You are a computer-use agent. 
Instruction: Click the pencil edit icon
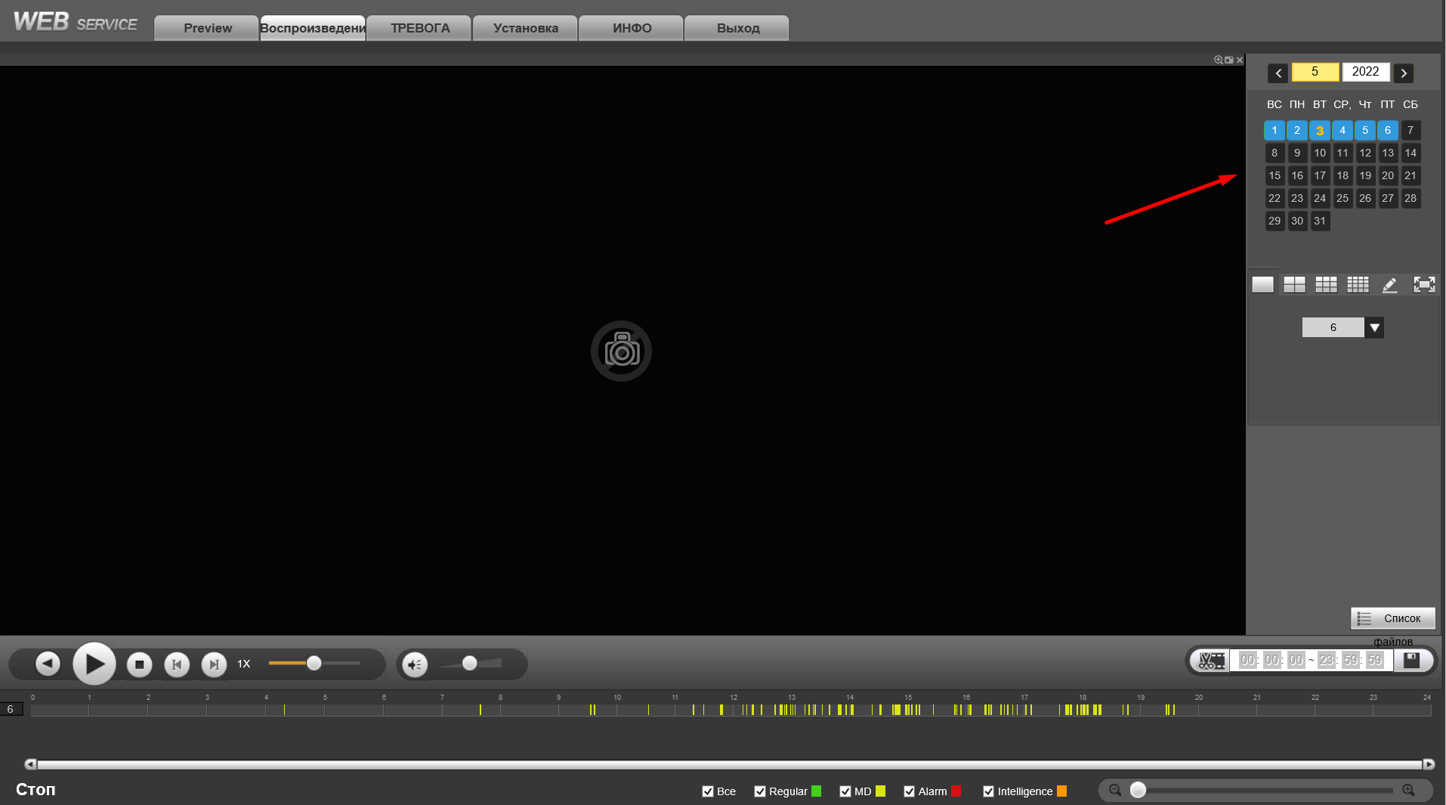click(x=1389, y=285)
